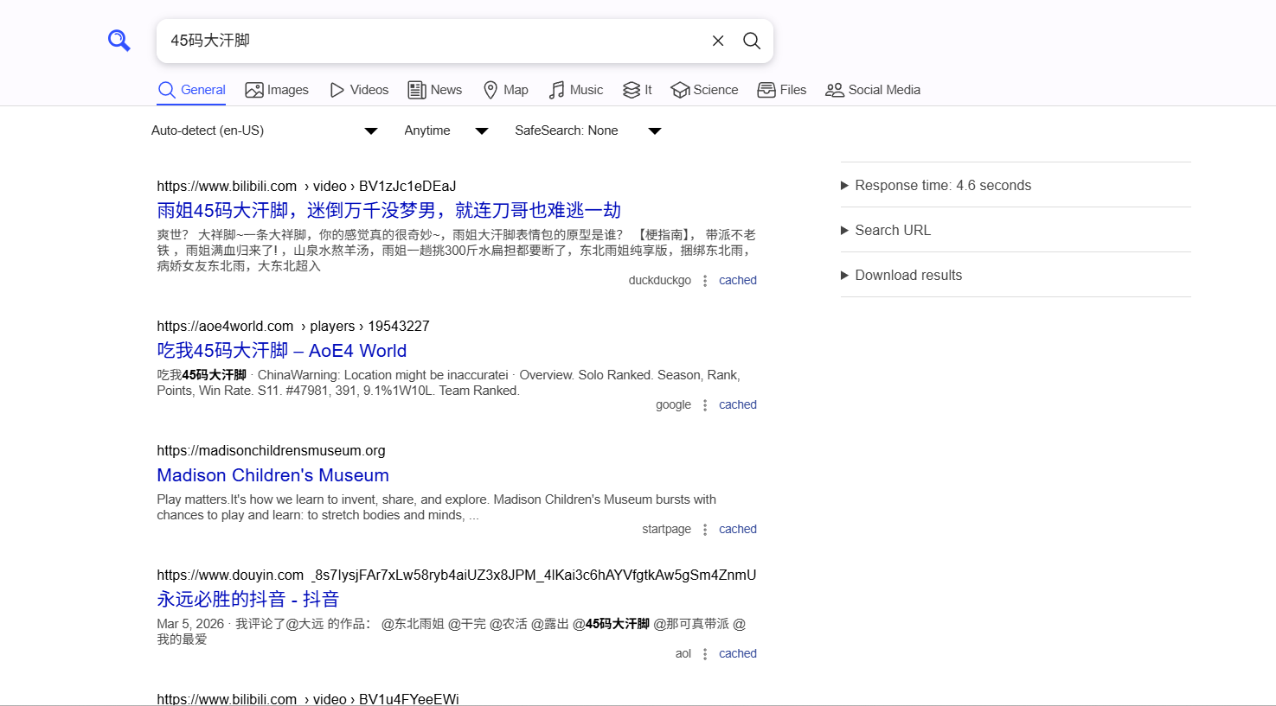
Task: Click the https://www.douyin.com result URL
Action: coord(457,575)
